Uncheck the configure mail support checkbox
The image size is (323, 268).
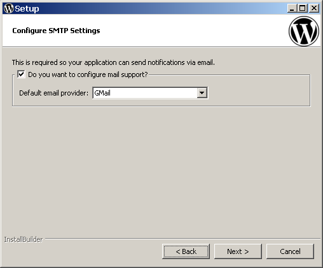click(x=21, y=74)
